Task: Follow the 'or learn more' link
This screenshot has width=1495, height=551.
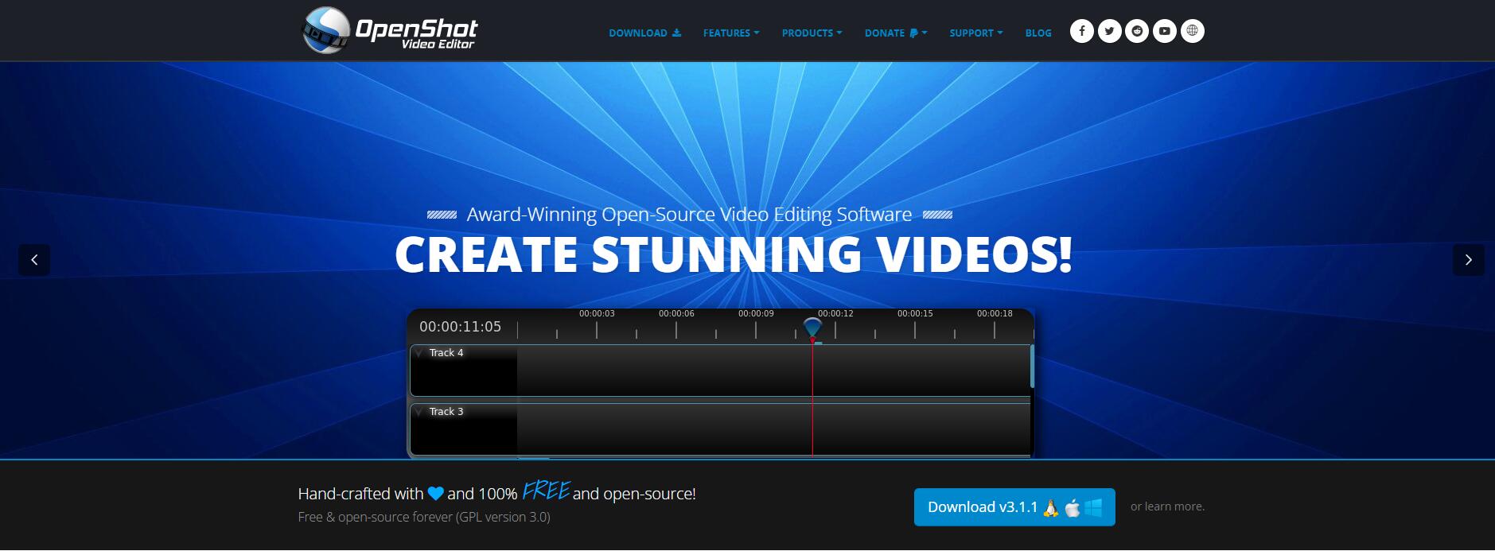Action: 1167,506
